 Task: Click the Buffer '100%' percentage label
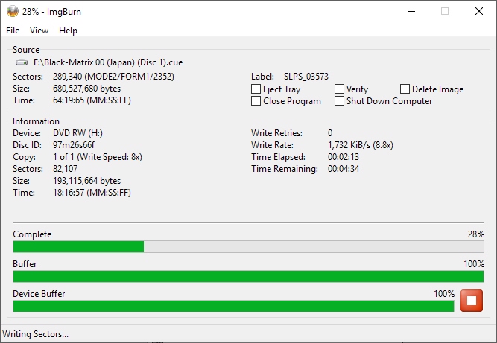click(x=474, y=264)
